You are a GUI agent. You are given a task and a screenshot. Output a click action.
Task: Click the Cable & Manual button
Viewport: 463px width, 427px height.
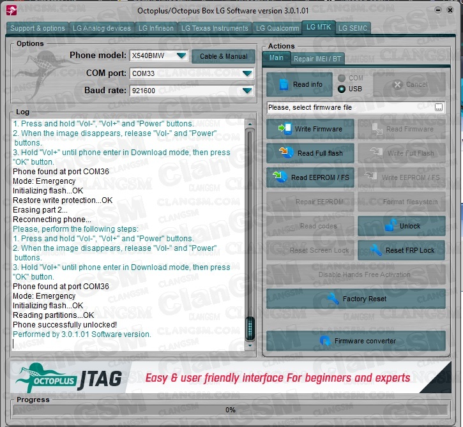point(224,56)
